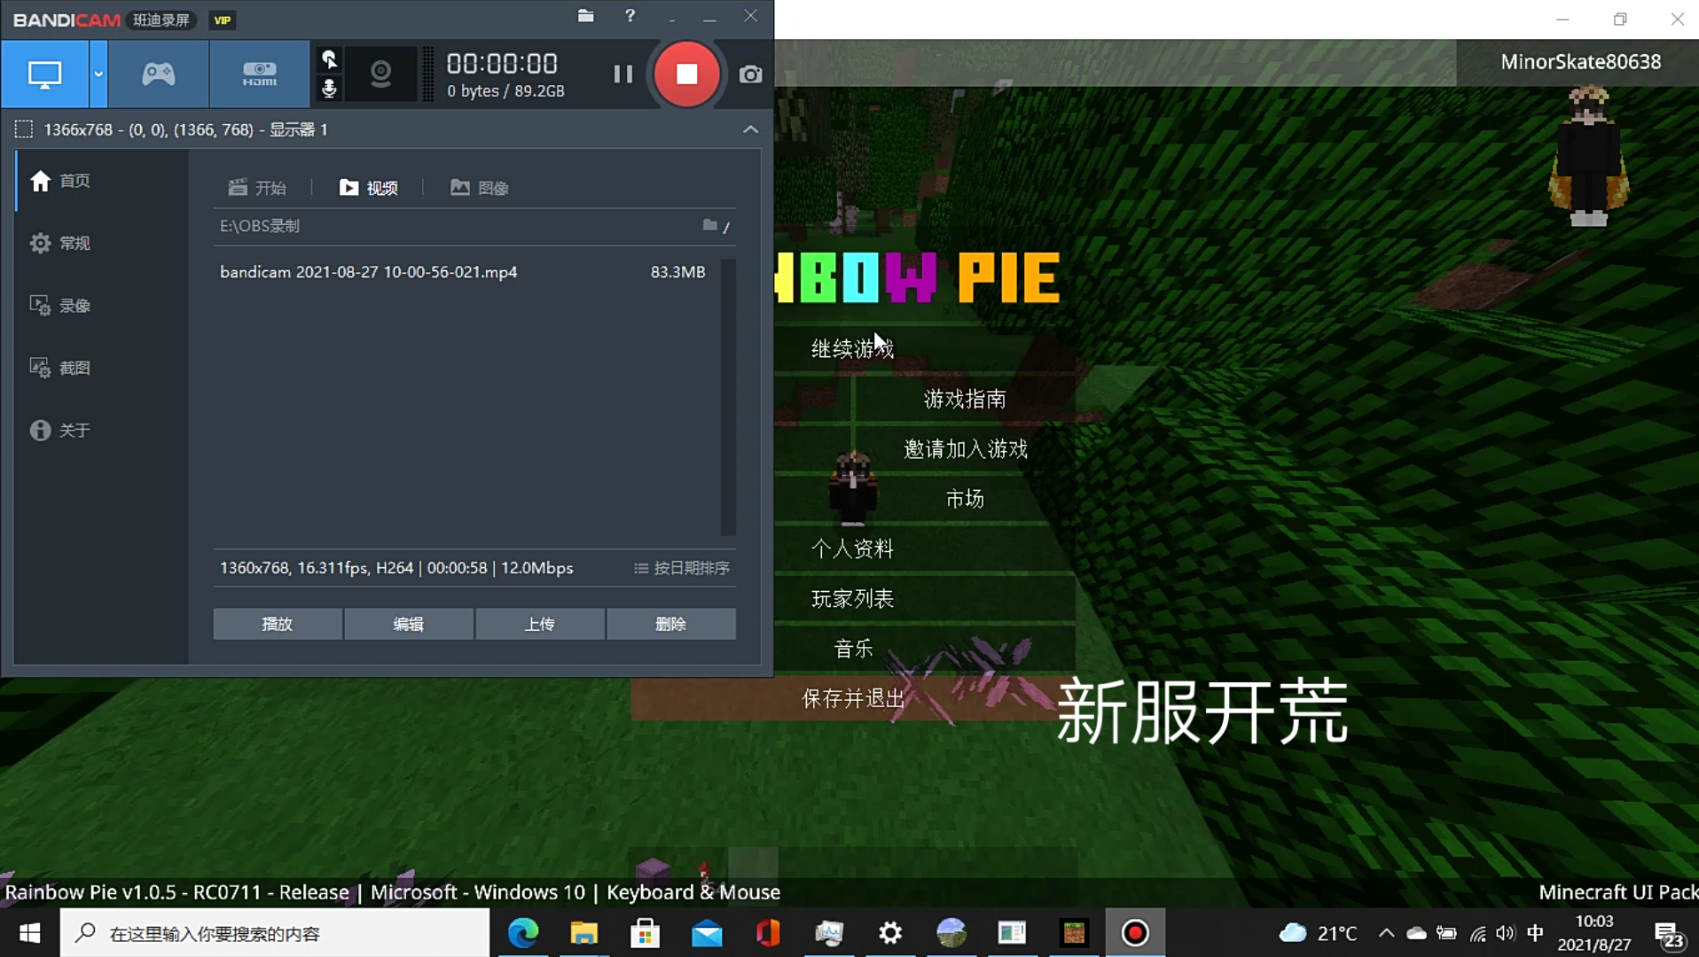Open weather widget showing 21°C
Screen dimensions: 1699x957
(x=1319, y=933)
